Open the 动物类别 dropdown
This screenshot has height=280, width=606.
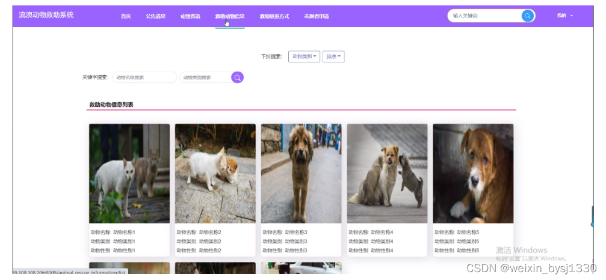pyautogui.click(x=304, y=56)
